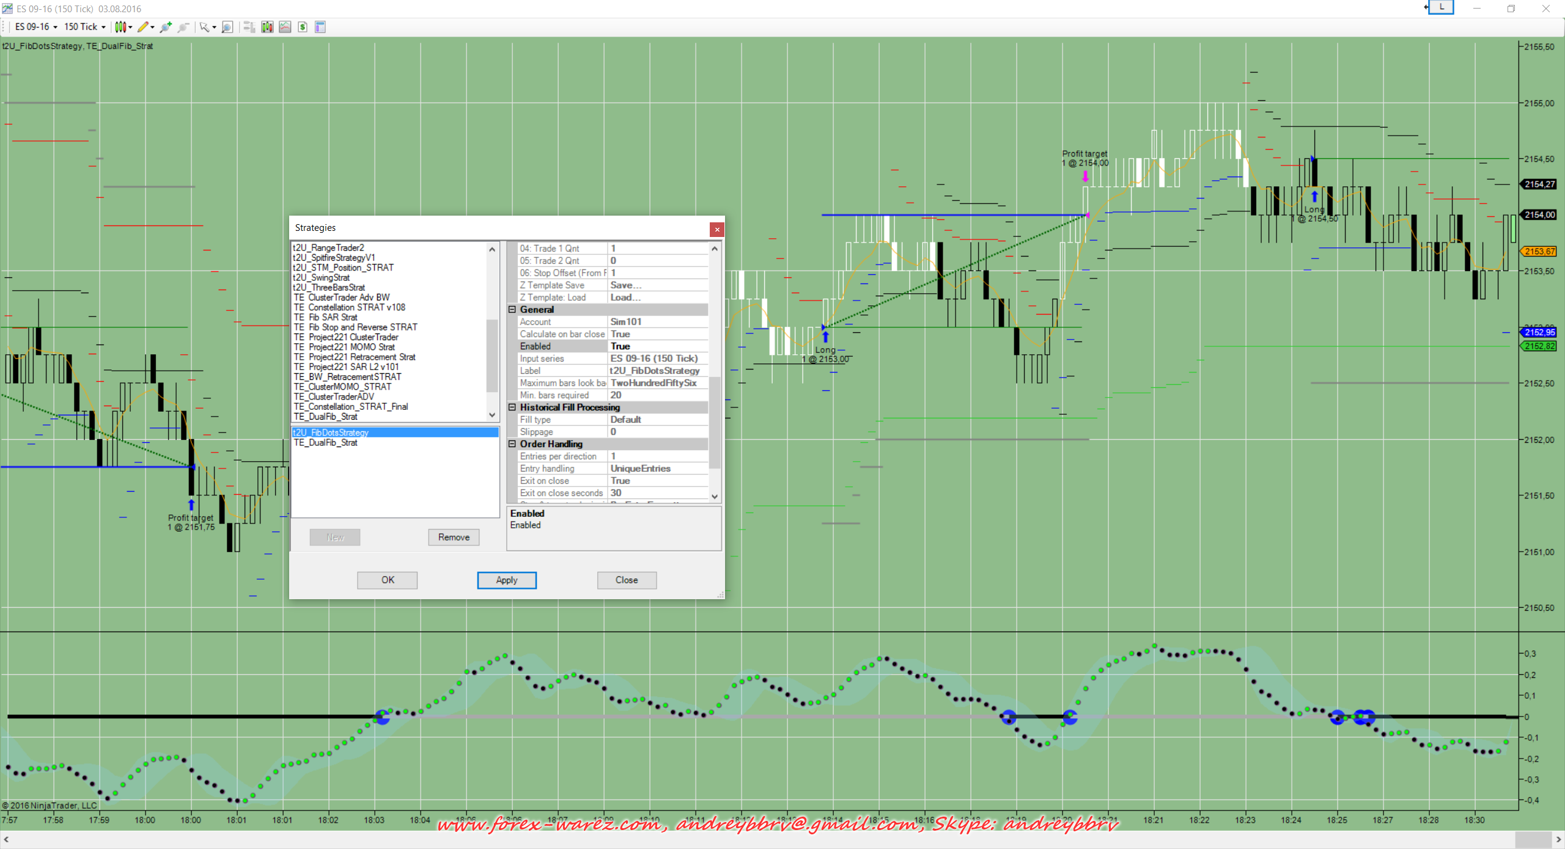The height and width of the screenshot is (849, 1565).
Task: Close the Strategies dialog with red X
Action: [717, 230]
